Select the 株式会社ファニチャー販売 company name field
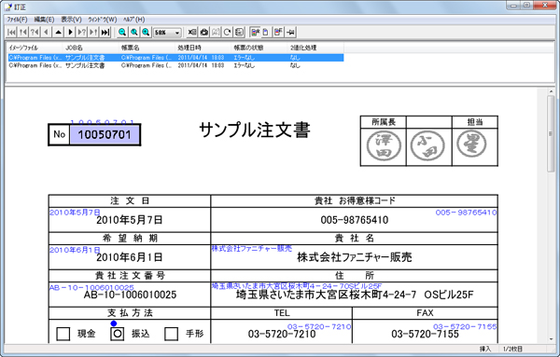The width and height of the screenshot is (560, 357). coord(355,257)
